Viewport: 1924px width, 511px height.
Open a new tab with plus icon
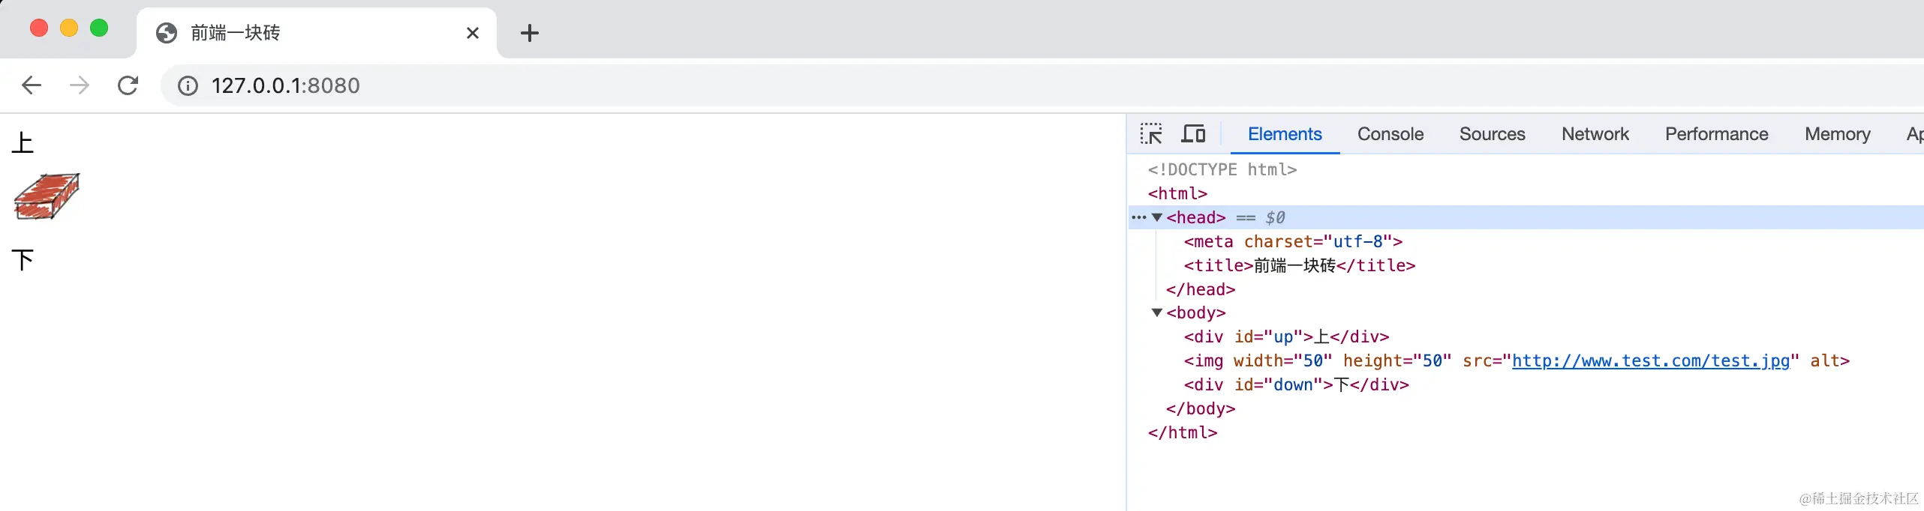coord(530,33)
